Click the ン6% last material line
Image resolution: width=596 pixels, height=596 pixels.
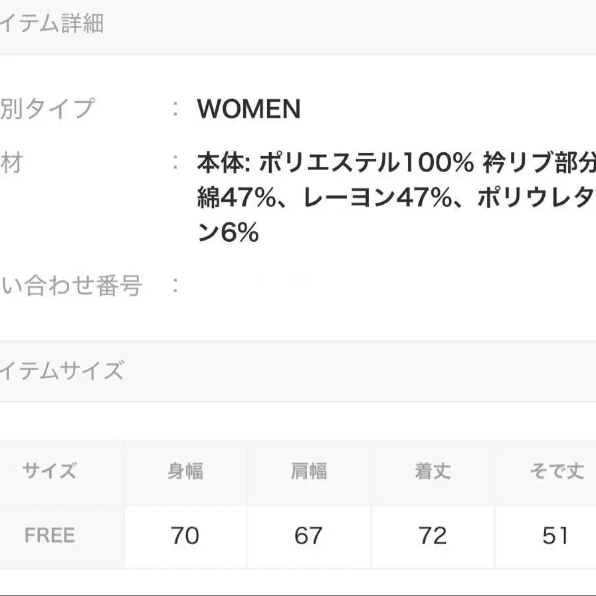coord(228,234)
